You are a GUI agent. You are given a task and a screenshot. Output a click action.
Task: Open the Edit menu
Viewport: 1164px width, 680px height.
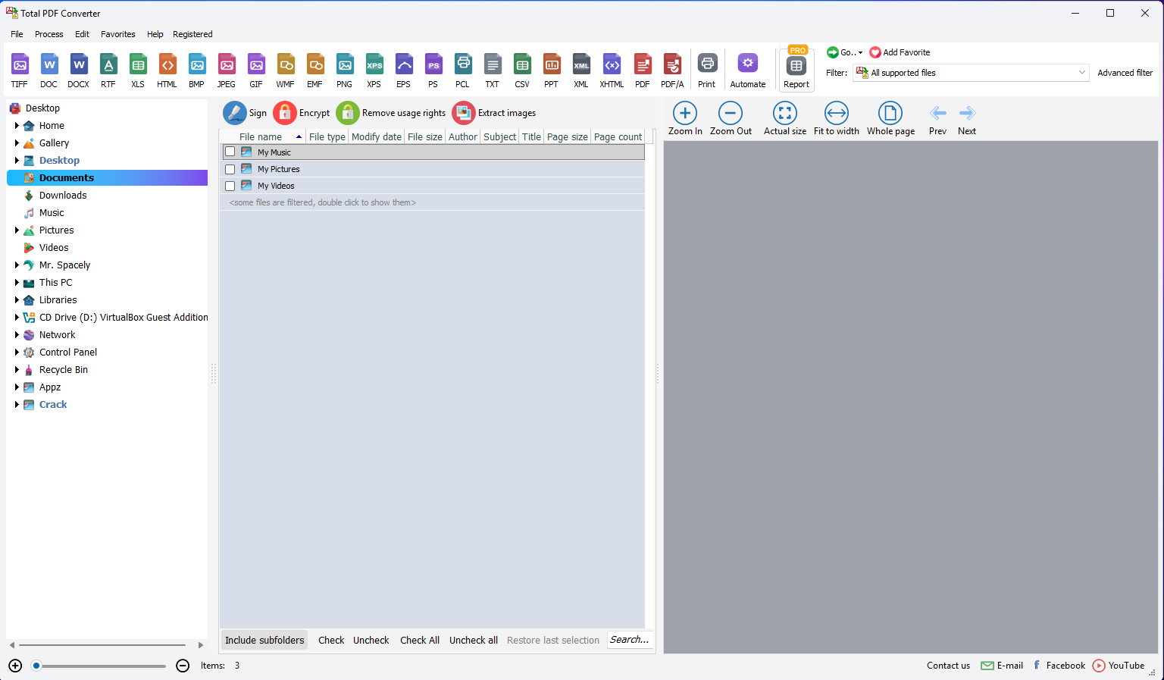[82, 34]
